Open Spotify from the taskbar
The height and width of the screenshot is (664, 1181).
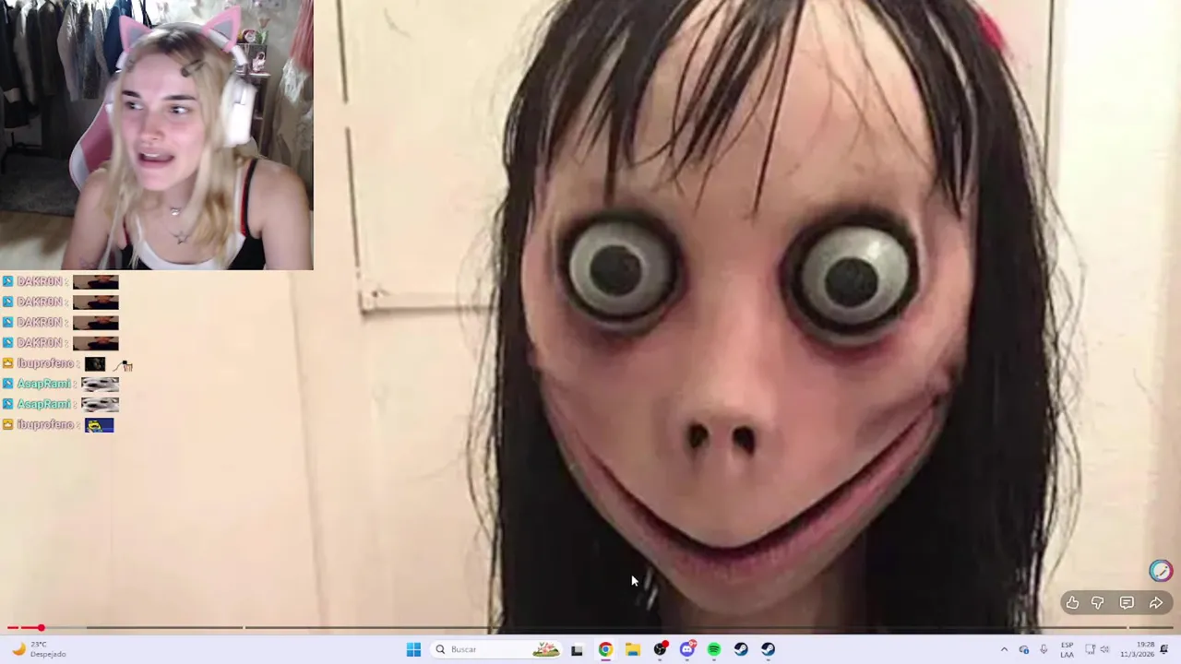tap(714, 649)
